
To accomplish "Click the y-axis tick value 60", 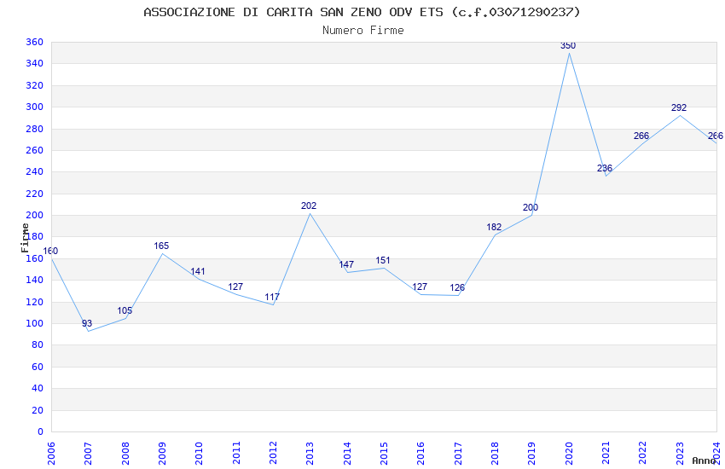I will point(38,367).
